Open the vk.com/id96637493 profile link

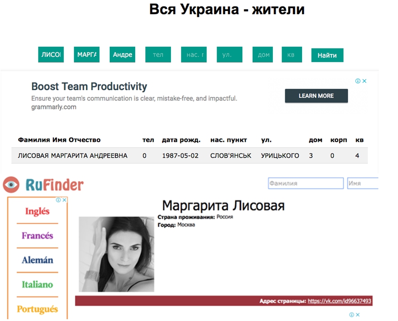tap(339, 301)
